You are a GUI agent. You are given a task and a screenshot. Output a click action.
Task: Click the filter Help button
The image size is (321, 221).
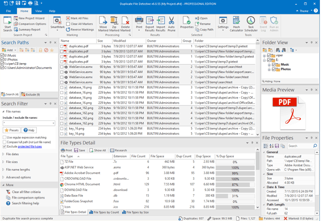tap(29, 130)
